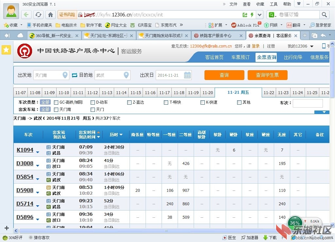Click the share page icon in address bar

245,15
